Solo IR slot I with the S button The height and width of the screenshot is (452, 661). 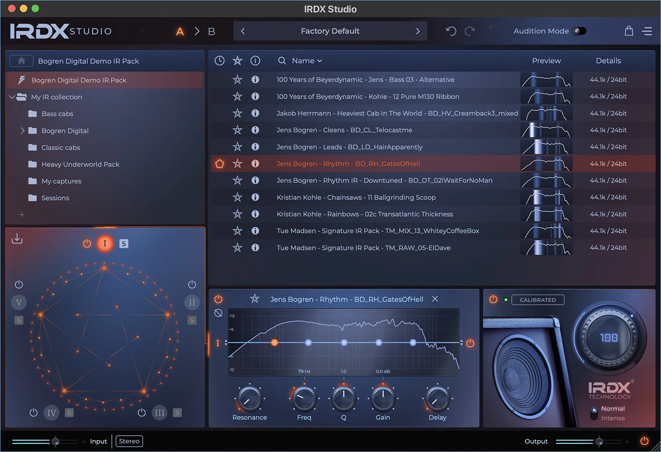click(x=124, y=244)
